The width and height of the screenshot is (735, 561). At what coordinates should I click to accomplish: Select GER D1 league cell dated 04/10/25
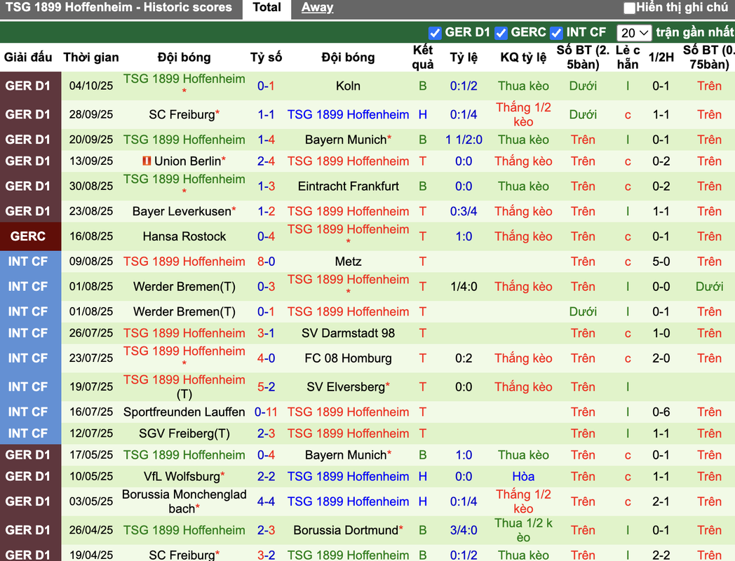click(30, 86)
